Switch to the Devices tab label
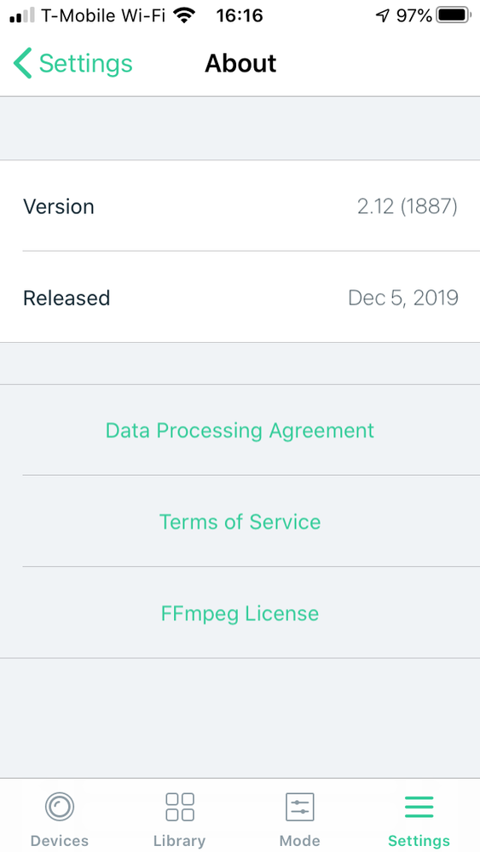 [x=59, y=841]
